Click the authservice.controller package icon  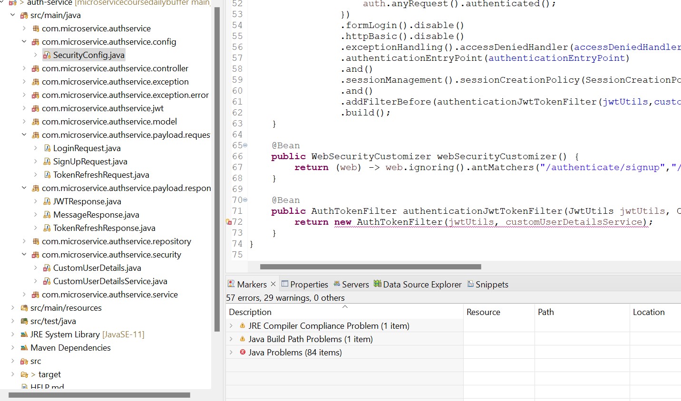[36, 68]
